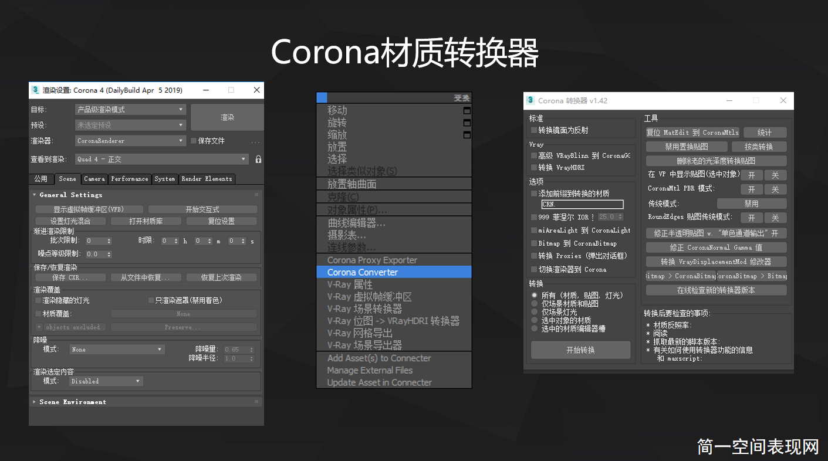828x461 pixels.
Task: Click the 批次限制 spinner arrows
Action: click(x=109, y=241)
